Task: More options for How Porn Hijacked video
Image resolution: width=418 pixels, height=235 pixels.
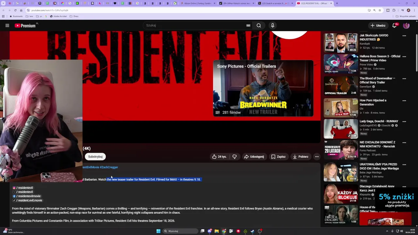Action: 404,101
